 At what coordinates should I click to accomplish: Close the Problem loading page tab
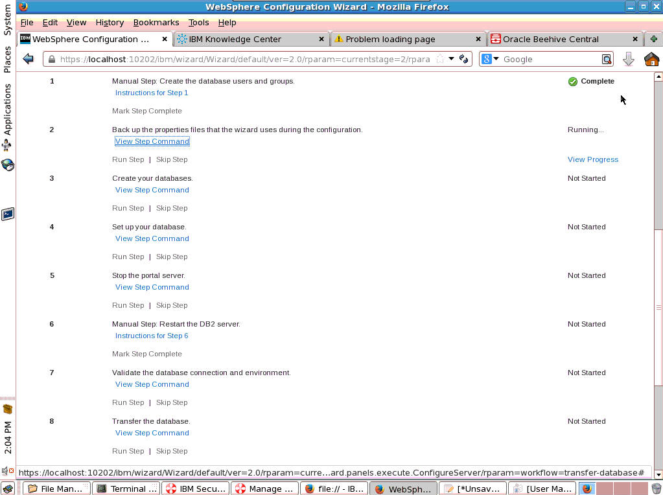click(478, 39)
